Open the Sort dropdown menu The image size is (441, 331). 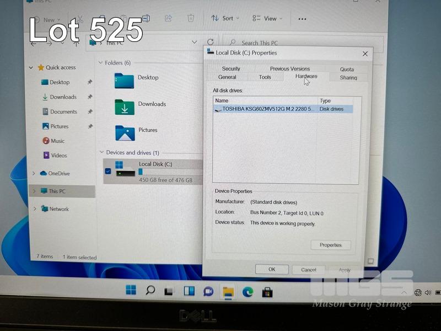point(225,18)
